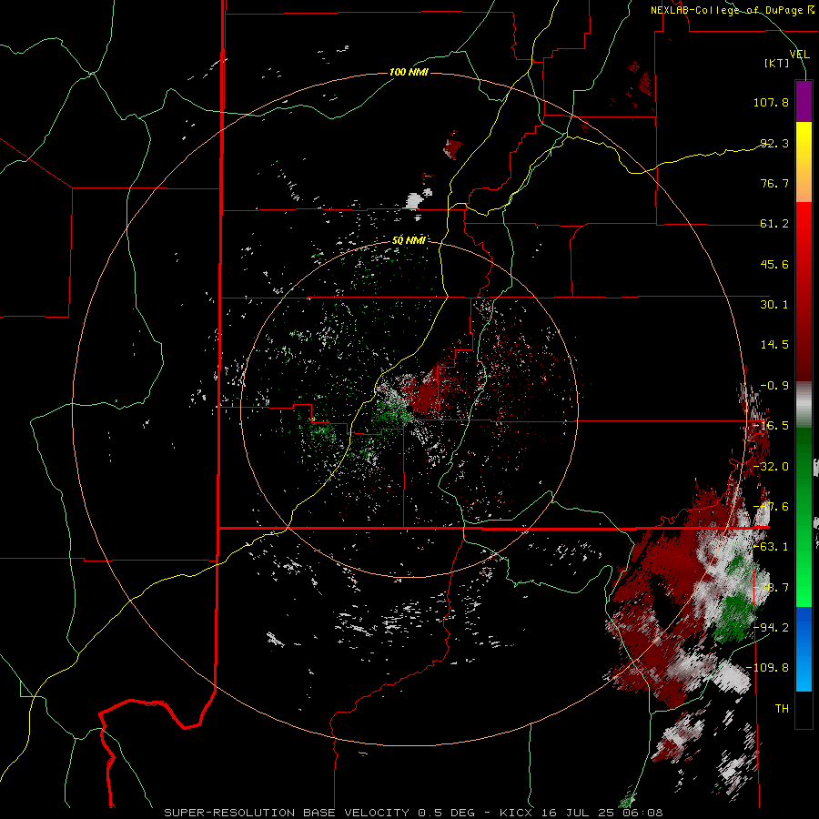This screenshot has width=819, height=819.
Task: Select the 45.6 velocity scale value
Action: (x=774, y=264)
